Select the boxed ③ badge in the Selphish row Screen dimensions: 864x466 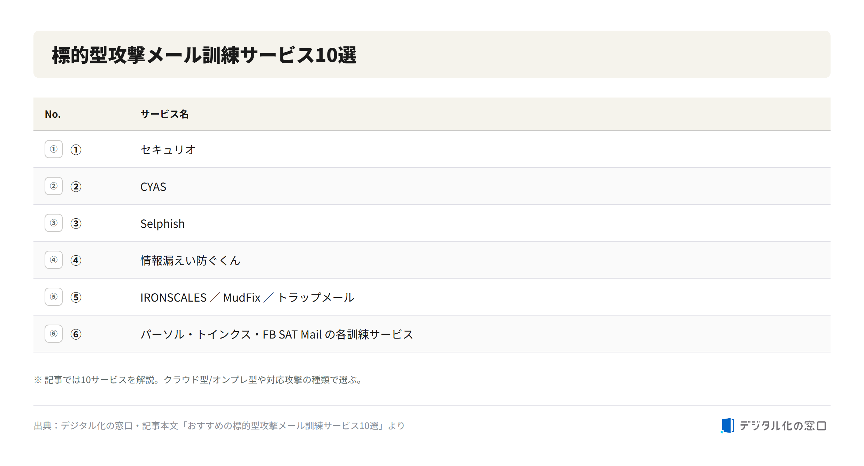pos(54,223)
